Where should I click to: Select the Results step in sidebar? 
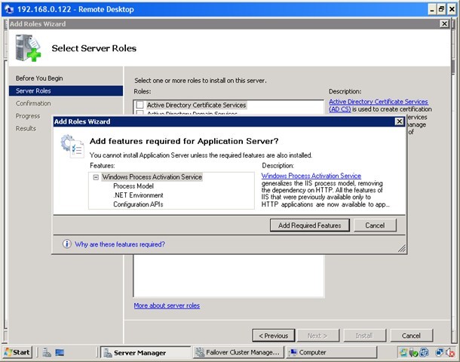click(x=26, y=128)
